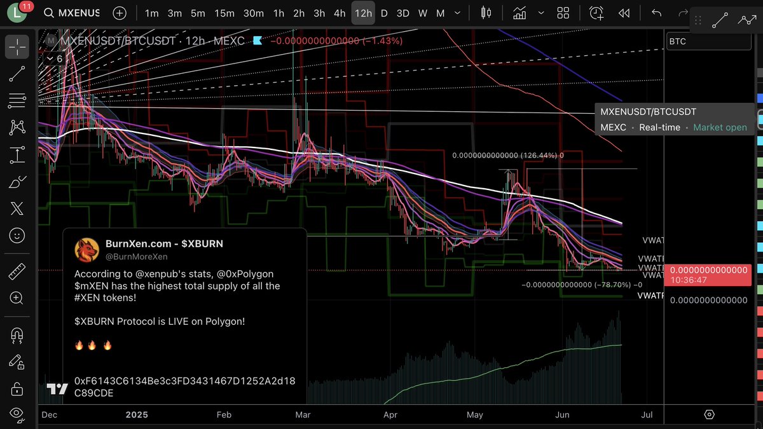763x429 pixels.
Task: Click the Feb label on time axis
Action: click(x=223, y=415)
